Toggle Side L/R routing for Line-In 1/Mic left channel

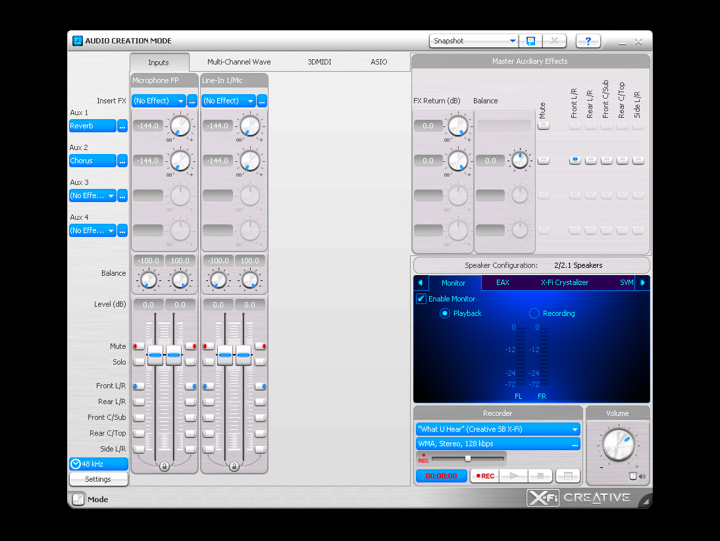[208, 449]
